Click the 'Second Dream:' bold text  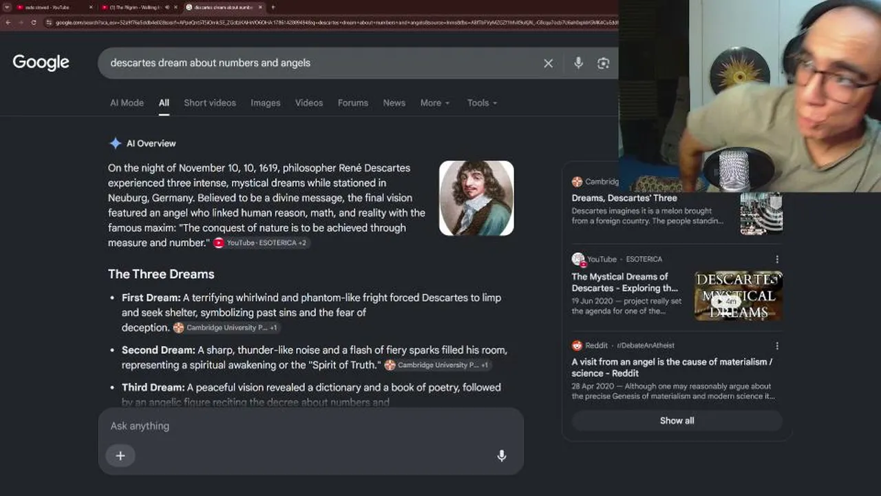pos(158,350)
